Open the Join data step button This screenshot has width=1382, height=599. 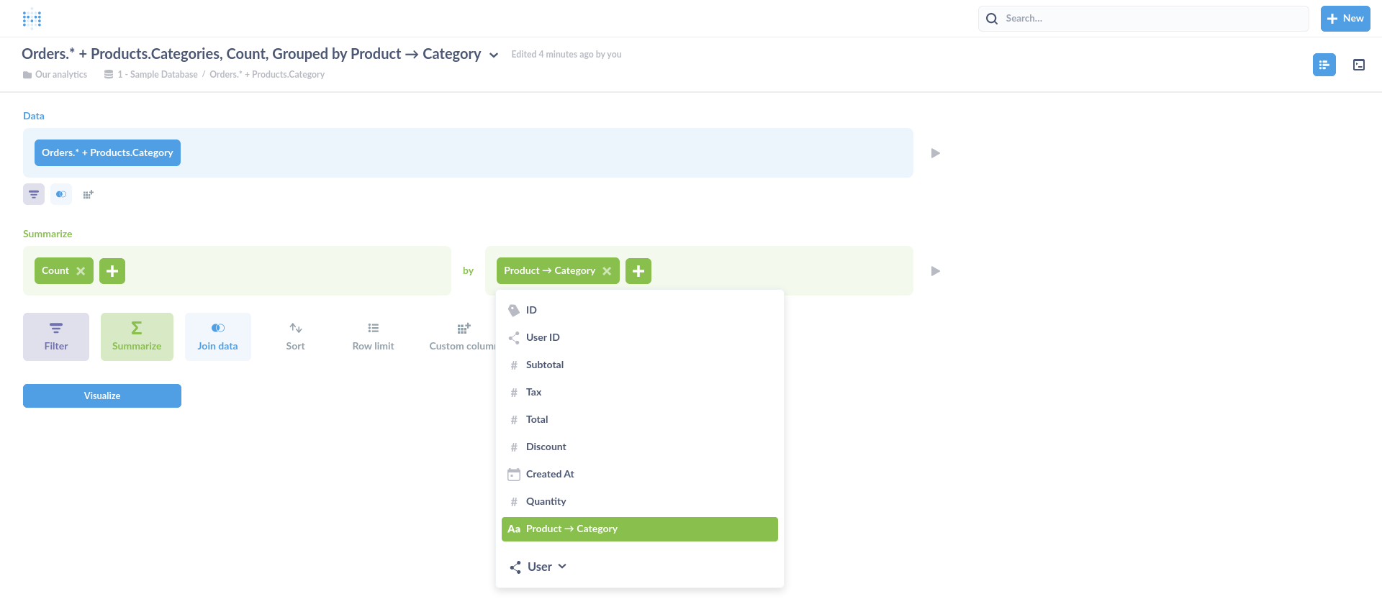click(217, 336)
